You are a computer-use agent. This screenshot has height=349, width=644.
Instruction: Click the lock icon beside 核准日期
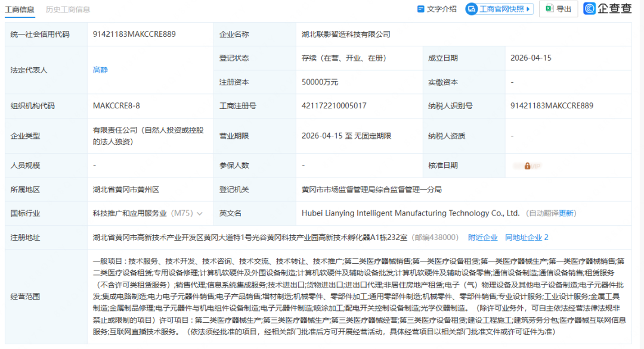527,166
